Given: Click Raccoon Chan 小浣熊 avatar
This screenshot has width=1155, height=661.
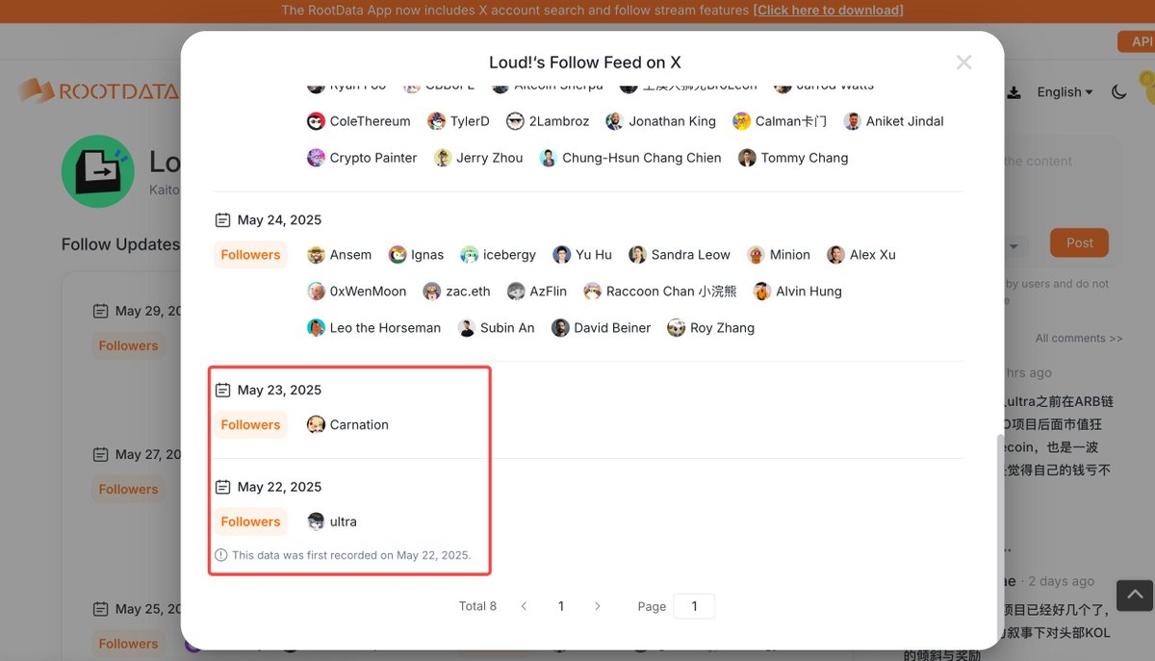Looking at the screenshot, I should pos(592,292).
